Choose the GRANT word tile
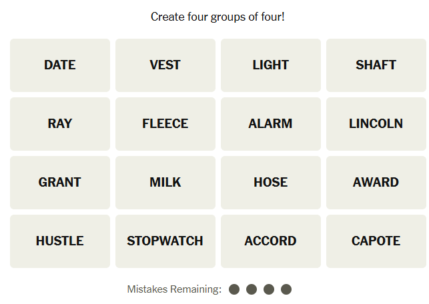Viewport: 429px width, 304px height. tap(60, 183)
